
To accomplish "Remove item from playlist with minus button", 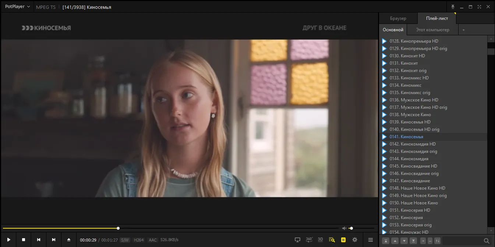I will click(x=430, y=241).
